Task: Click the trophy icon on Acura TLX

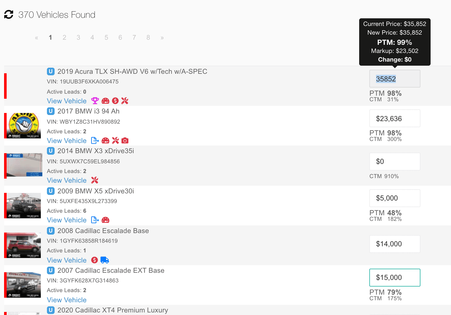Action: pos(95,101)
